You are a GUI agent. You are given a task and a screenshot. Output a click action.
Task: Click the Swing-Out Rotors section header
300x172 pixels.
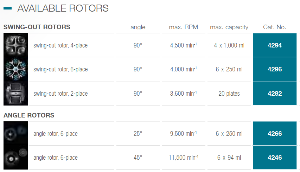tap(37, 27)
